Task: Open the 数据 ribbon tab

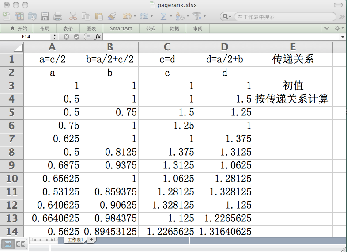Action: tap(174, 28)
